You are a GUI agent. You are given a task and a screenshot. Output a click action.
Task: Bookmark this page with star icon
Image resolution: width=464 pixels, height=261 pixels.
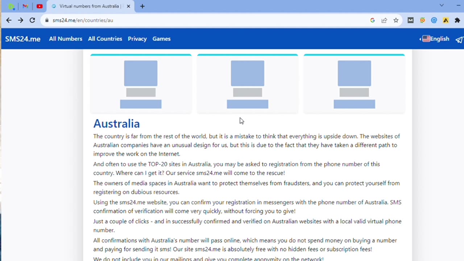click(x=396, y=20)
